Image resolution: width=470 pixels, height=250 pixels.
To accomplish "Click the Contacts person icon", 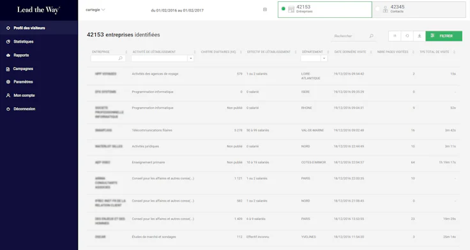I will pyautogui.click(x=385, y=10).
